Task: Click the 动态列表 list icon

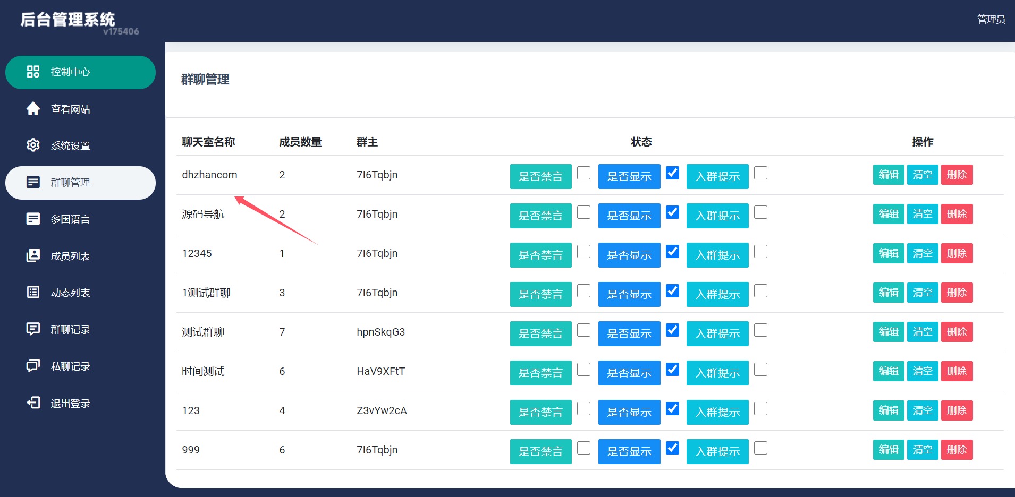Action: coord(33,292)
